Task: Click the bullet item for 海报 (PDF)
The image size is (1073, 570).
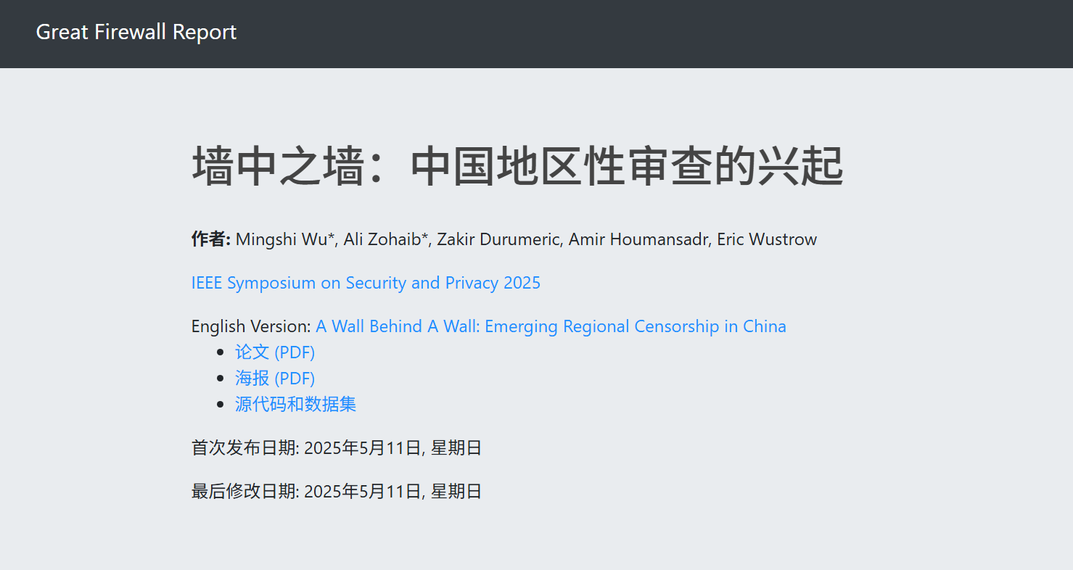Action: (x=275, y=377)
